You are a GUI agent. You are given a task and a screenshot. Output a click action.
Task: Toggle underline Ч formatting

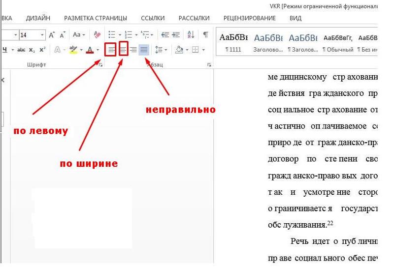coord(5,50)
